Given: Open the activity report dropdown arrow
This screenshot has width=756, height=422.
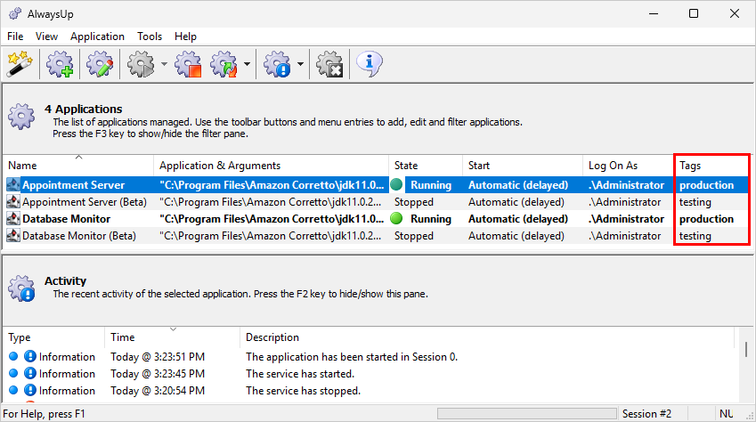Looking at the screenshot, I should coord(300,64).
